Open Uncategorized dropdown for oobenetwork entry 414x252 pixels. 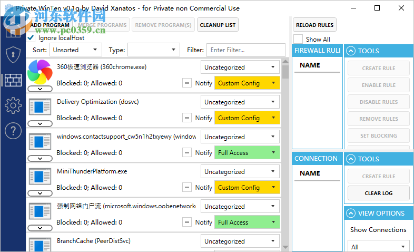point(240,207)
